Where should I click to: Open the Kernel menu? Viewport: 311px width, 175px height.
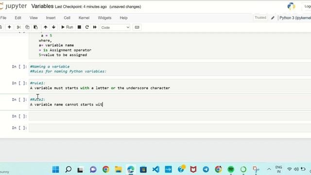[84, 18]
